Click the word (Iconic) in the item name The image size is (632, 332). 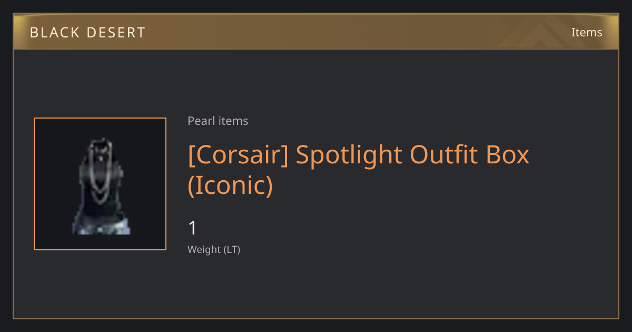(230, 185)
